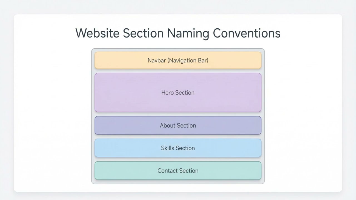Select the About Section block
This screenshot has height=200, width=356.
point(178,125)
